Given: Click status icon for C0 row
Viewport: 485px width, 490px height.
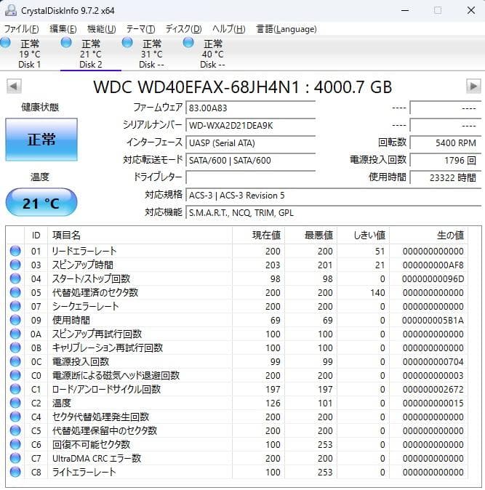Looking at the screenshot, I should point(15,375).
